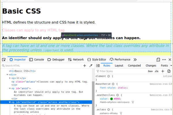Open the green #090 color swatch

(112, 99)
